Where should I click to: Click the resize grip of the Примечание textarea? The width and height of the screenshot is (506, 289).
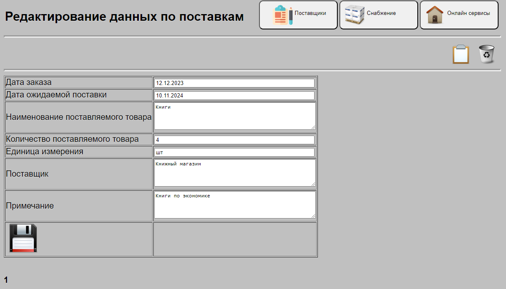[x=313, y=216]
